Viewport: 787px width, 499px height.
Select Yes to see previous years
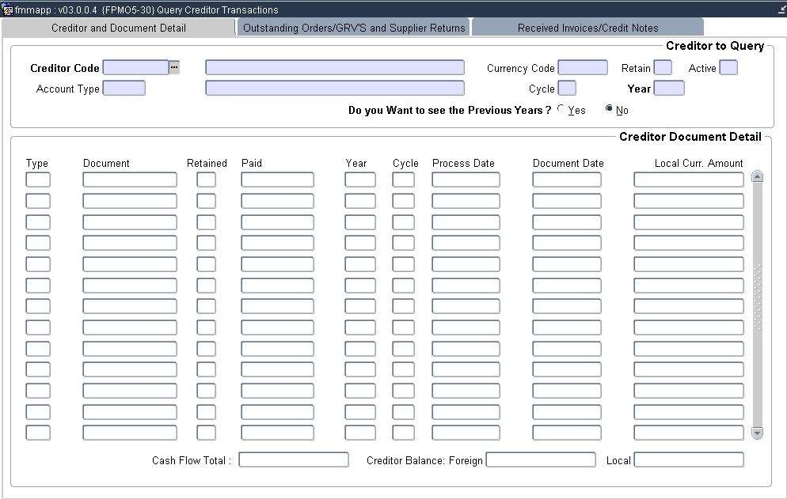pyautogui.click(x=561, y=109)
